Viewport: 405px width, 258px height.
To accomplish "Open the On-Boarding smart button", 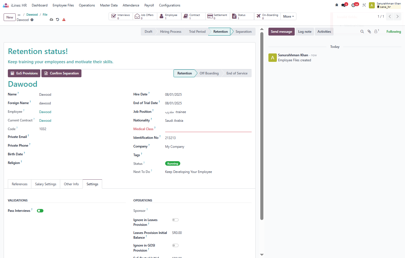I will click(x=267, y=17).
